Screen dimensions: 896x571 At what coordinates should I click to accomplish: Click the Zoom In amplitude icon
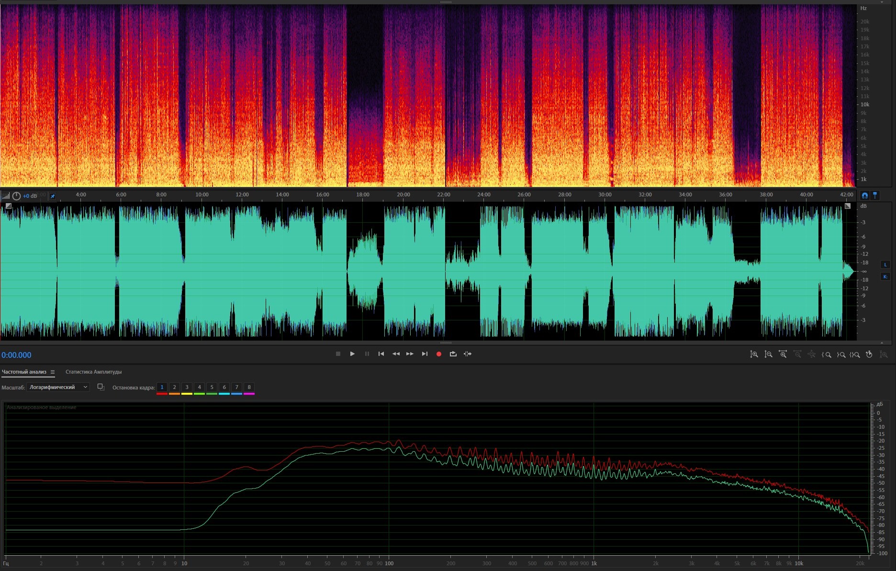tap(754, 354)
